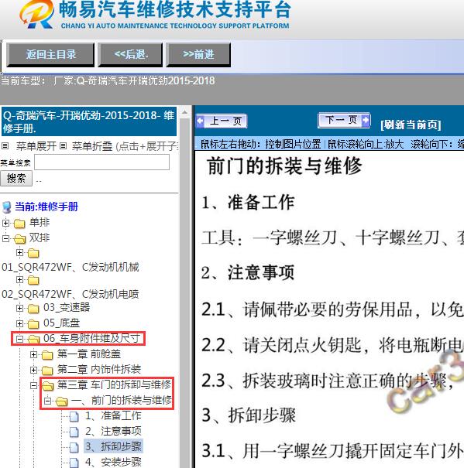The image size is (464, 468).
Task: Click the 搜索 search button
Action: (16, 179)
